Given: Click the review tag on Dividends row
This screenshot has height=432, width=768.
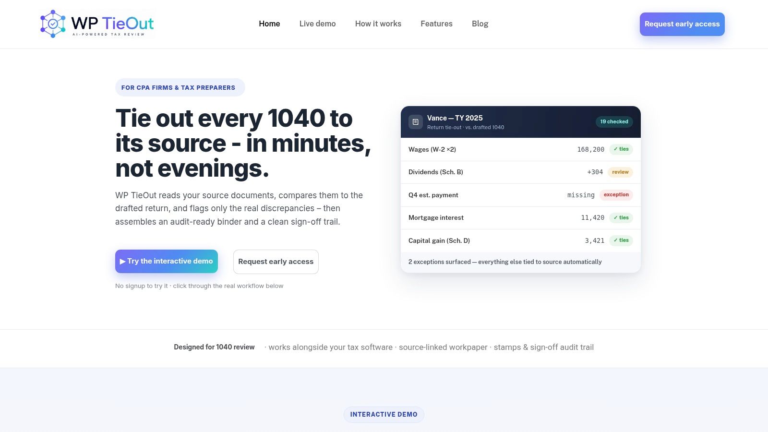Looking at the screenshot, I should pyautogui.click(x=620, y=172).
